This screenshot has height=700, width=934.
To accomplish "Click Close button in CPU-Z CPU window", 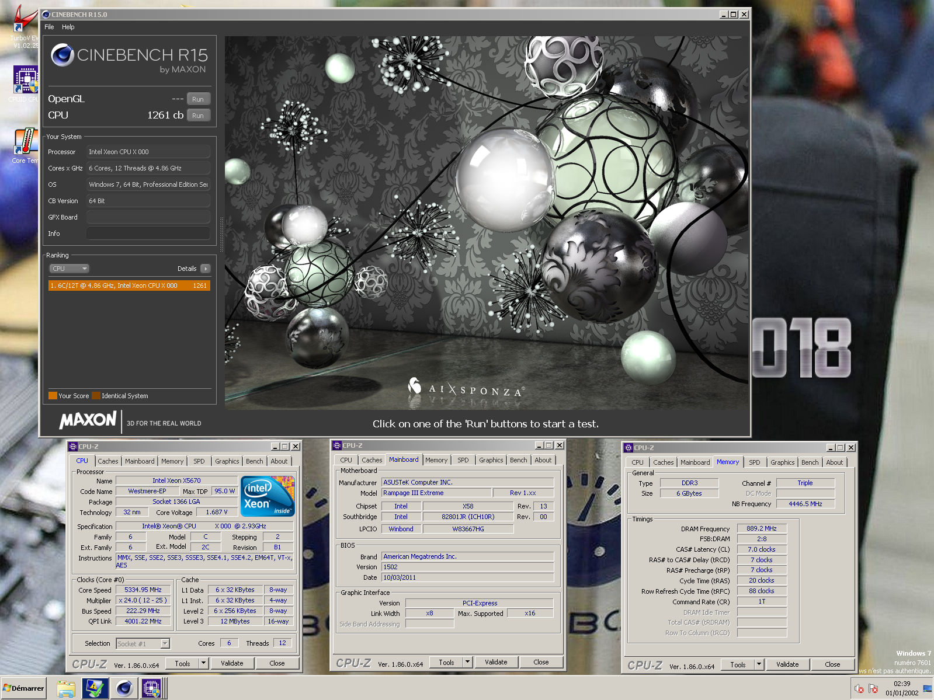I will coord(277,663).
